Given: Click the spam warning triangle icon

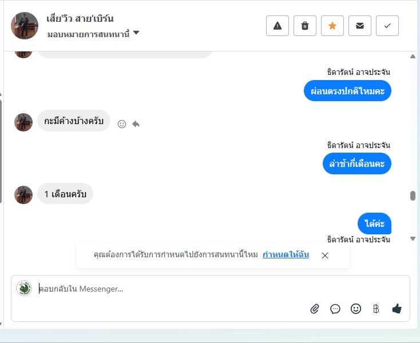Looking at the screenshot, I should pos(277,26).
